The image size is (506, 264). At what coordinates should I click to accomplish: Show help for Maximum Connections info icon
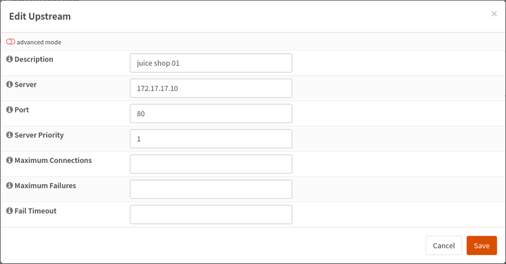pyautogui.click(x=9, y=160)
